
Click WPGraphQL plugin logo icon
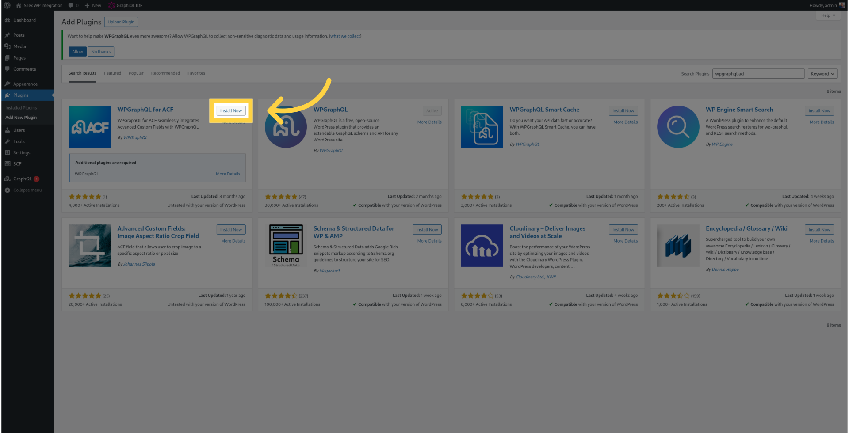[286, 127]
